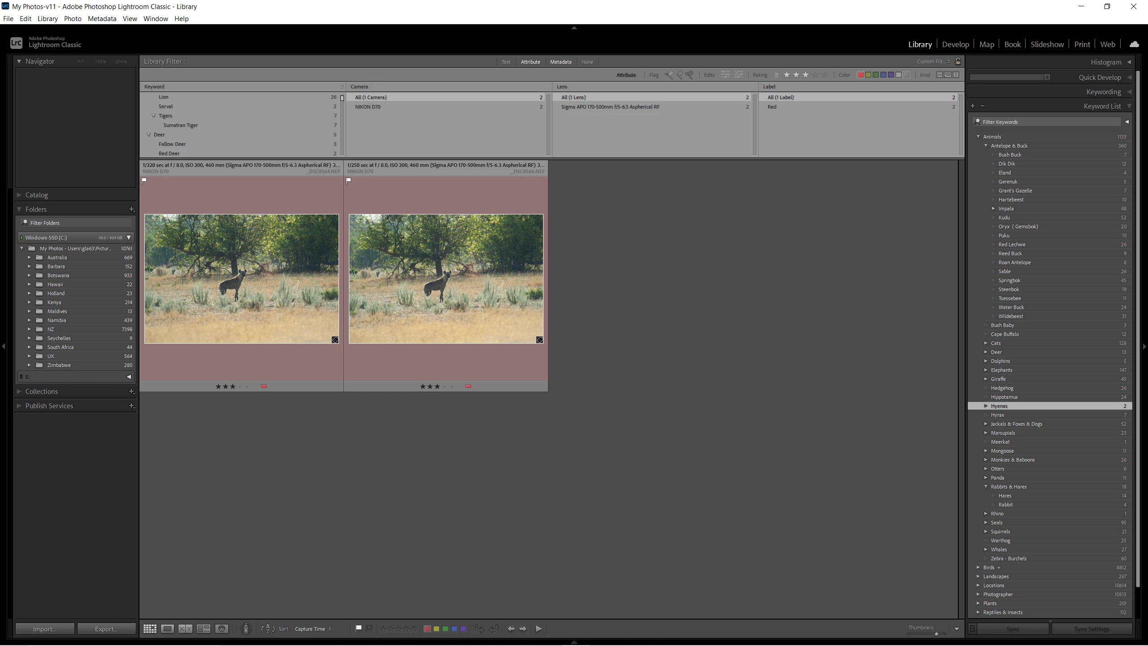Viewport: 1148px width, 646px height.
Task: Open Survey view
Action: 204,629
